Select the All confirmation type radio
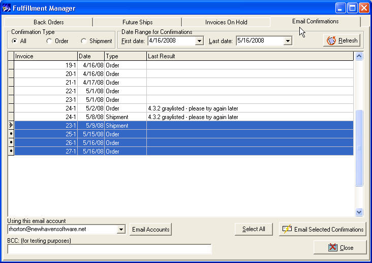 click(x=14, y=41)
